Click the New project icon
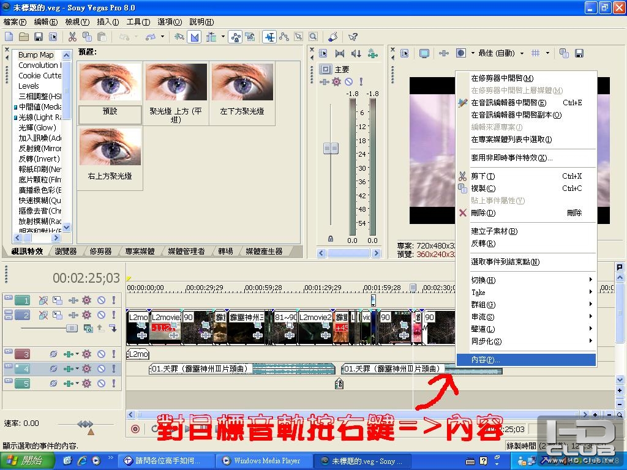Image resolution: width=627 pixels, height=470 pixels. click(9, 37)
